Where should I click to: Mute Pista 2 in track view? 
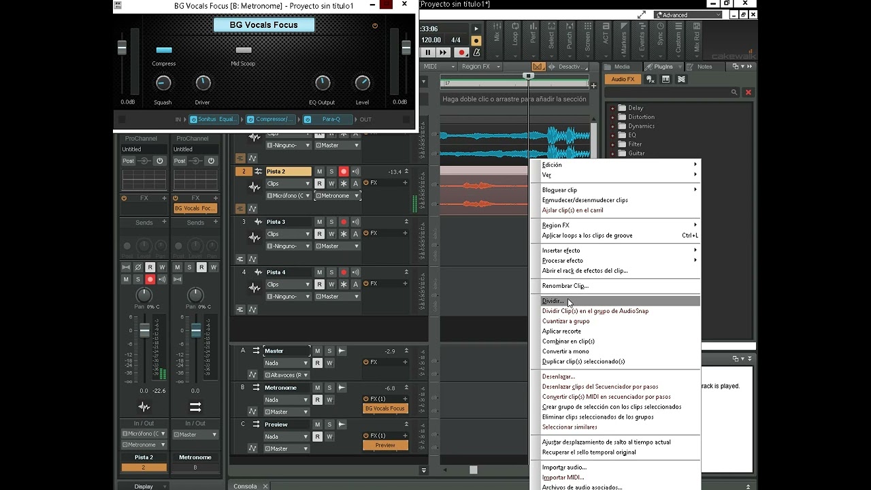coord(319,171)
